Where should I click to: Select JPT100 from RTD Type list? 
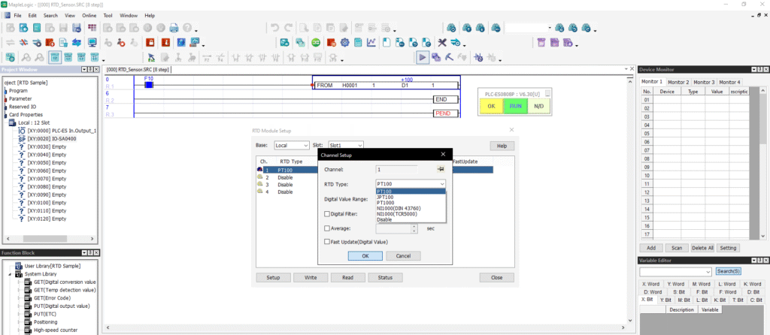(385, 198)
